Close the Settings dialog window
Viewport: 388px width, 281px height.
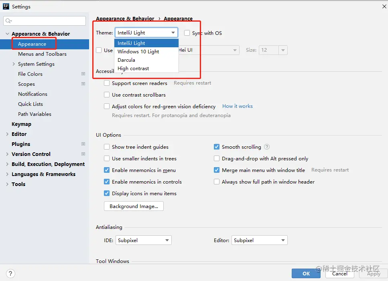(x=384, y=6)
